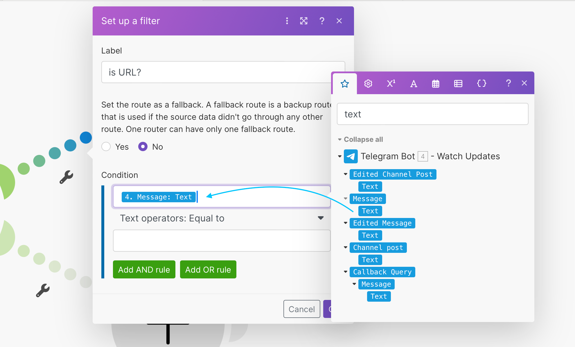This screenshot has height=347, width=575.
Task: Click Cancel to dismiss filter dialog
Action: tap(301, 309)
